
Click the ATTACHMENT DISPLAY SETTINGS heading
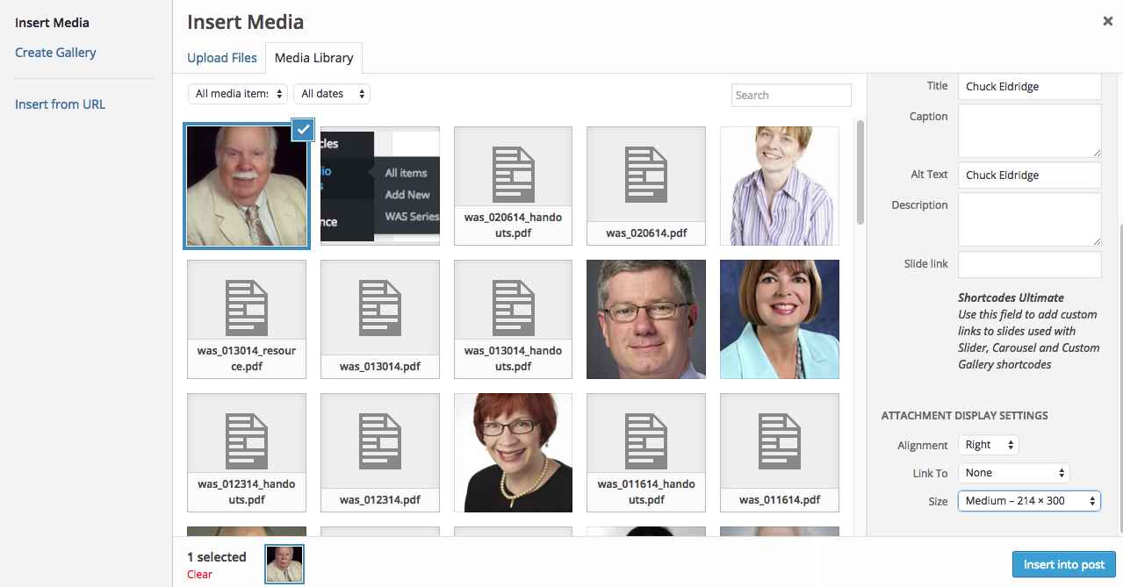965,416
